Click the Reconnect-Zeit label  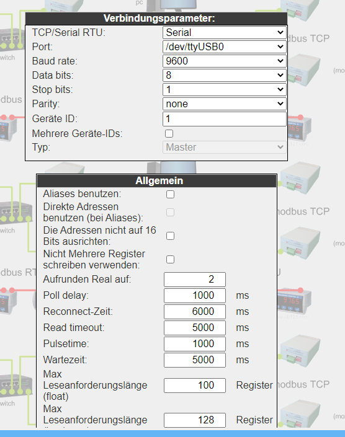click(78, 312)
